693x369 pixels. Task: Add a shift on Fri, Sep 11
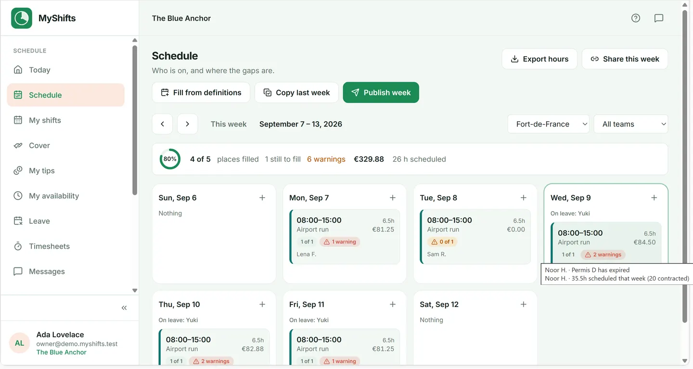coord(393,305)
